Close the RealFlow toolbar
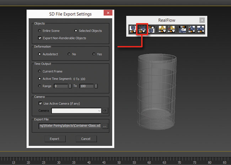The width and height of the screenshot is (231, 165). point(202,20)
